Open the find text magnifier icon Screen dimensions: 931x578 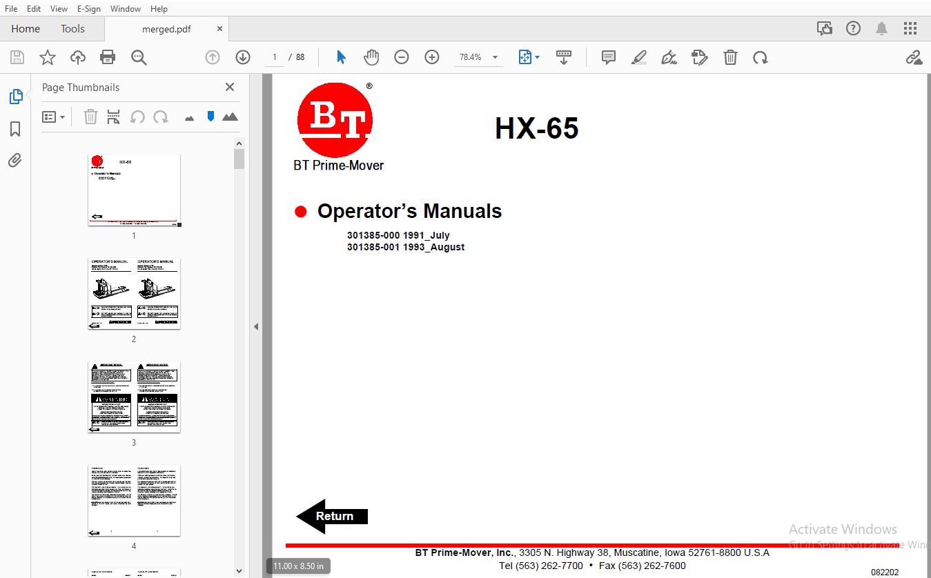click(139, 57)
